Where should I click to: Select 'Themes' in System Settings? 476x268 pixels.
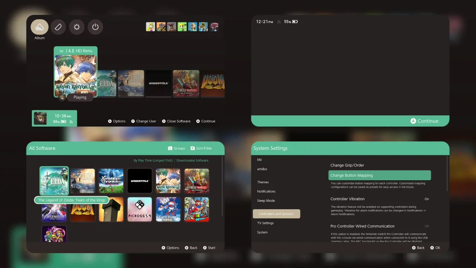tap(263, 182)
